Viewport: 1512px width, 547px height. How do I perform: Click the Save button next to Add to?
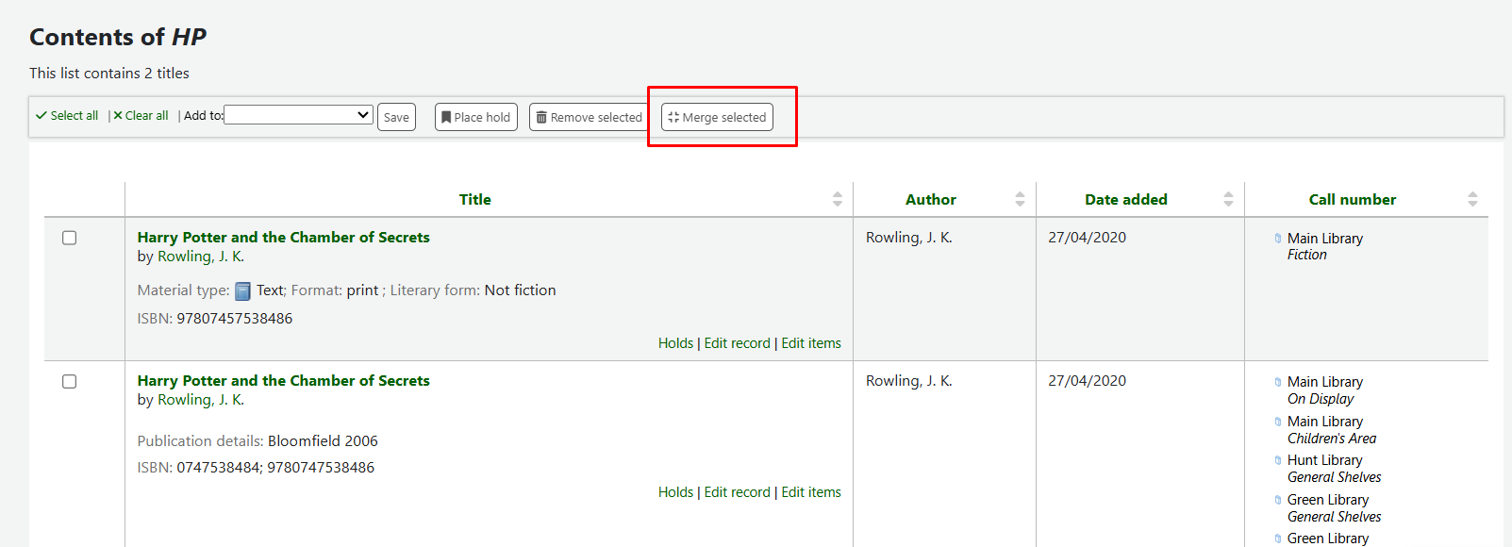click(x=396, y=117)
